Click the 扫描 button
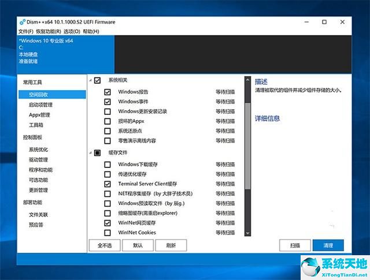This screenshot has width=370, height=280. 295,245
